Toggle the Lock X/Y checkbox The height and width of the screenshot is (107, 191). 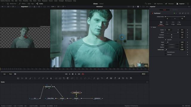[165, 40]
